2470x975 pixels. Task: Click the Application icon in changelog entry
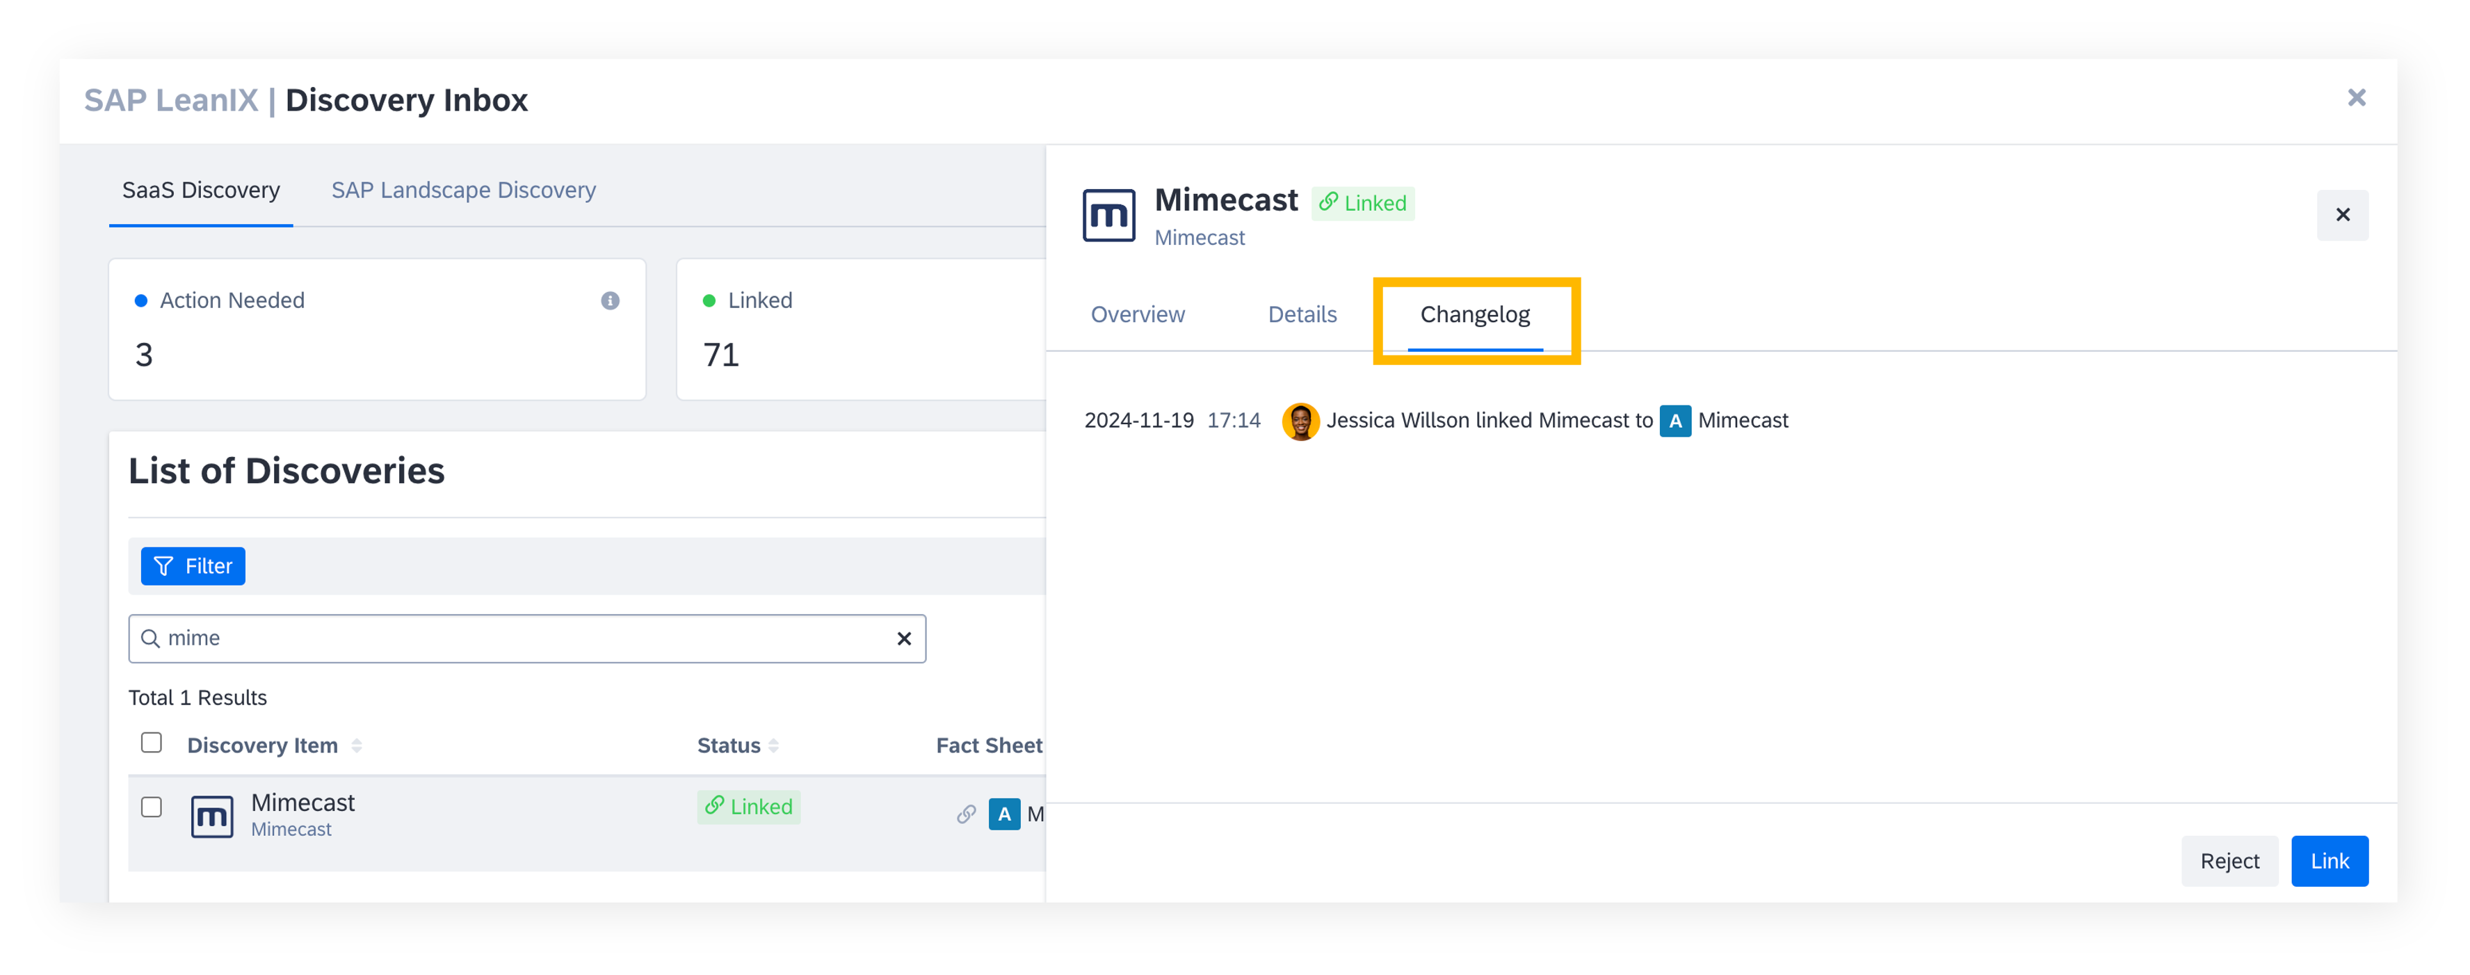tap(1675, 421)
